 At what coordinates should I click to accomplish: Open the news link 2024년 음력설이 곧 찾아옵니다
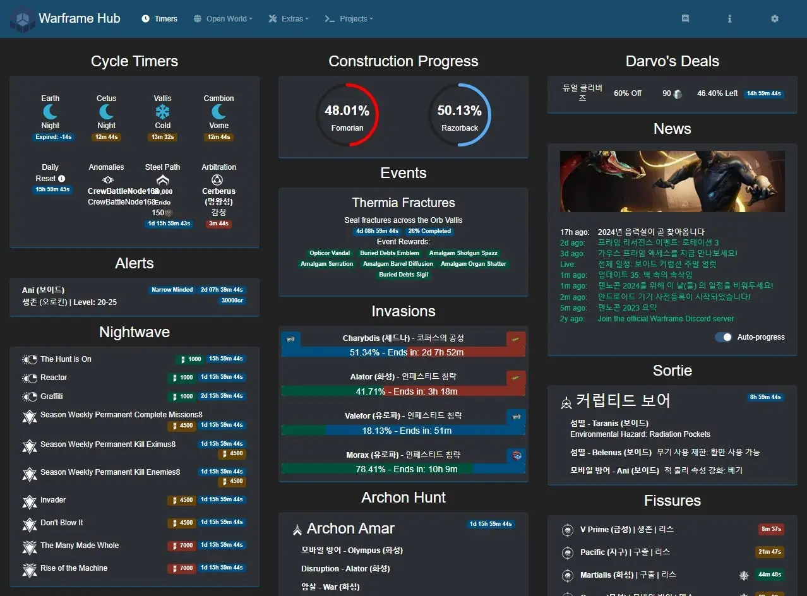click(651, 232)
